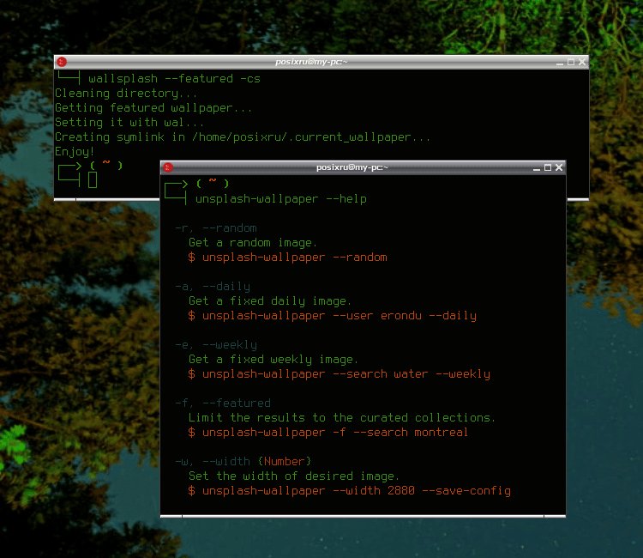Image resolution: width=643 pixels, height=558 pixels.
Task: Click the '-w, --width {Number}' option heading
Action: 243,461
